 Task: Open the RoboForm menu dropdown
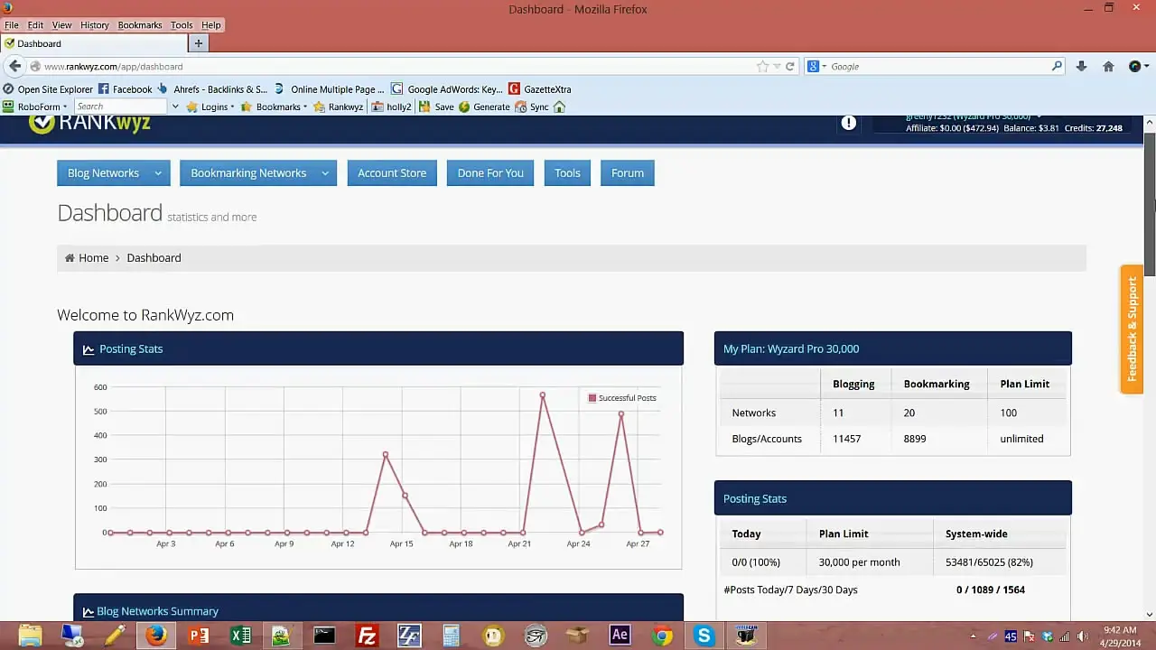pos(35,107)
